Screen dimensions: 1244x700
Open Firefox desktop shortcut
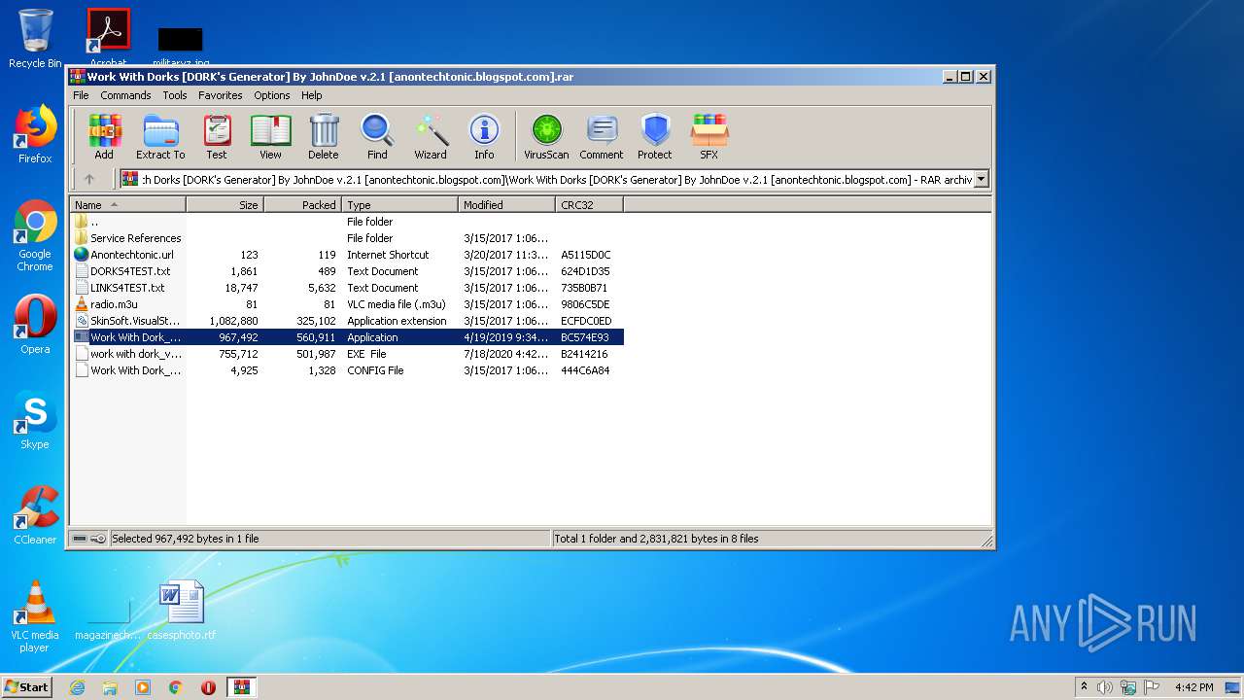point(35,134)
